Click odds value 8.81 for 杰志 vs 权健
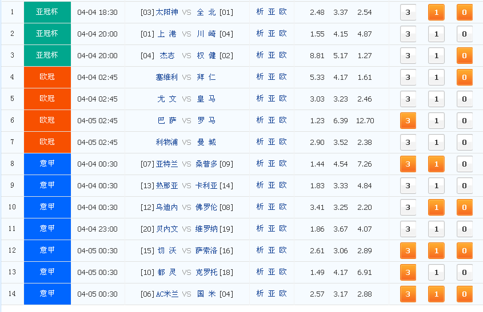The height and width of the screenshot is (312, 483). [317, 56]
